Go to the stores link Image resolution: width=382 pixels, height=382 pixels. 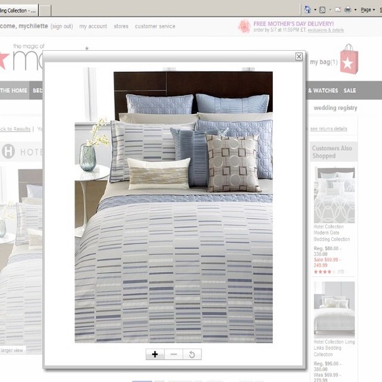coord(121,26)
